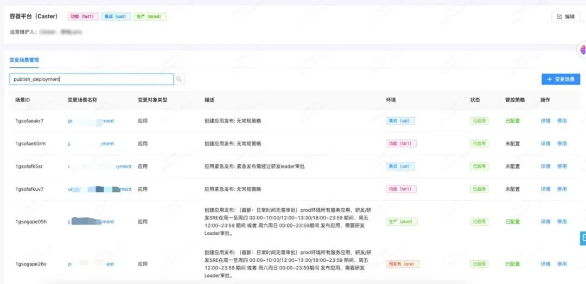Image resolution: width=586 pixels, height=284 pixels.
Task: Click the search magnifier icon
Action: (x=179, y=79)
